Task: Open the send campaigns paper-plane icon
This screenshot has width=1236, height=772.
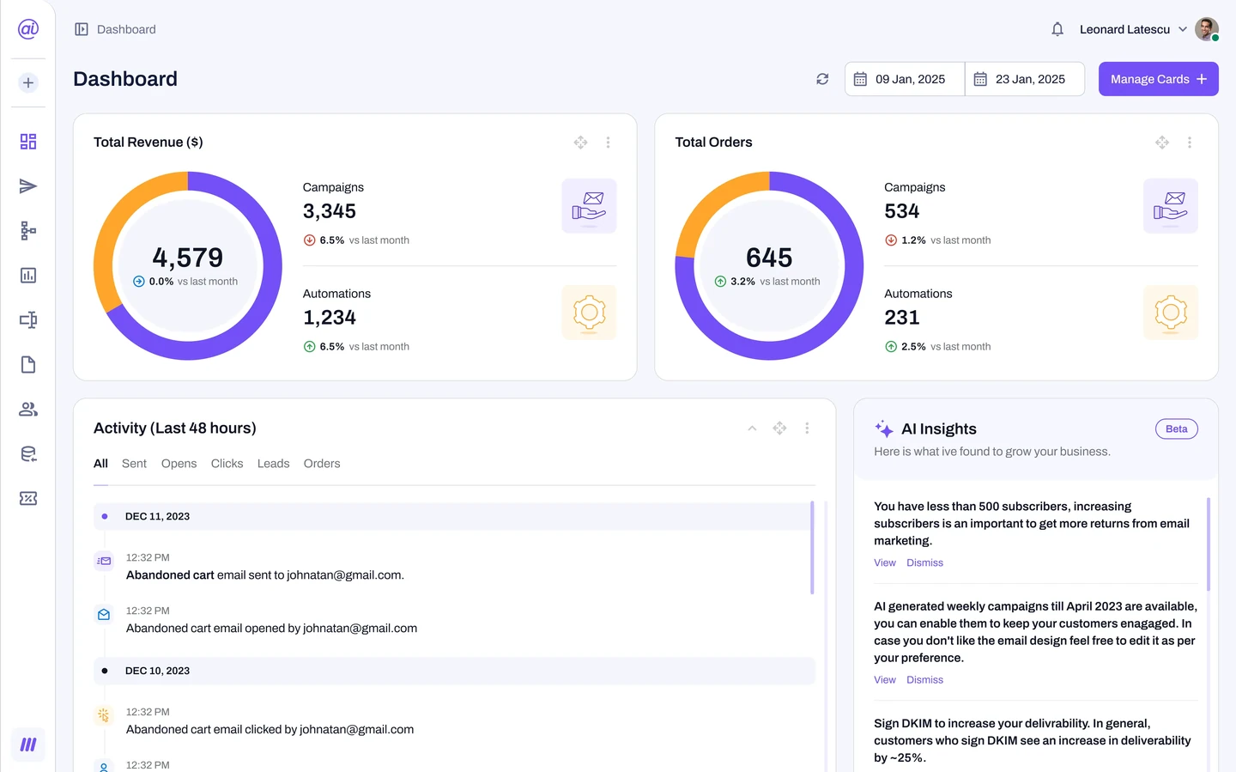Action: (28, 186)
